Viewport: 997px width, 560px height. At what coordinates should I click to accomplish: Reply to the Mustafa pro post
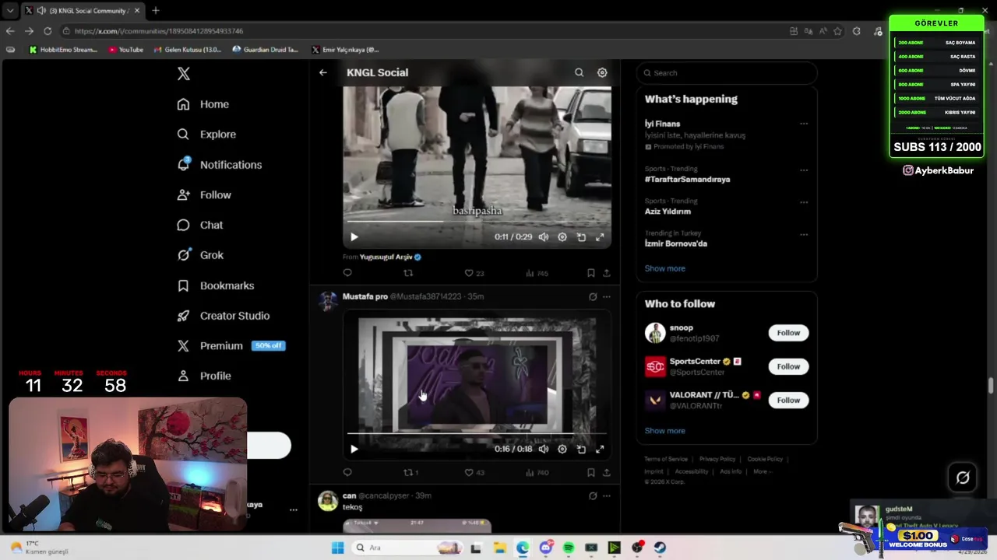[347, 472]
